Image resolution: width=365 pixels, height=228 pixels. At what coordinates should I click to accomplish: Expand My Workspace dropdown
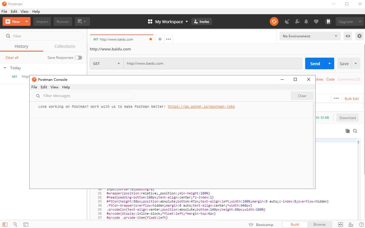point(186,21)
